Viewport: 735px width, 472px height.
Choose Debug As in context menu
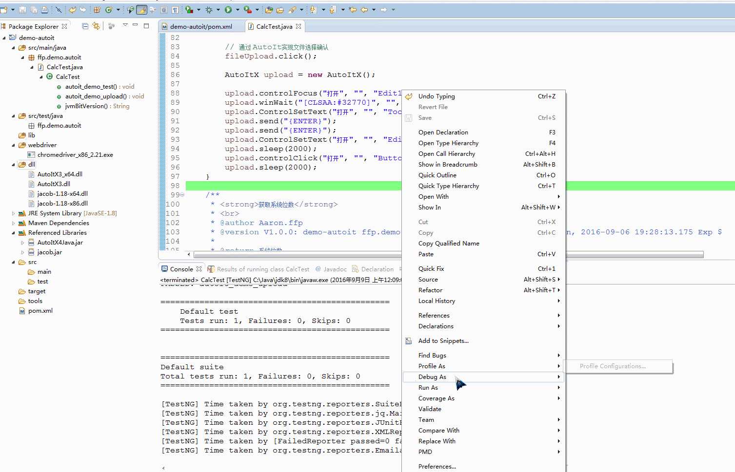[483, 377]
